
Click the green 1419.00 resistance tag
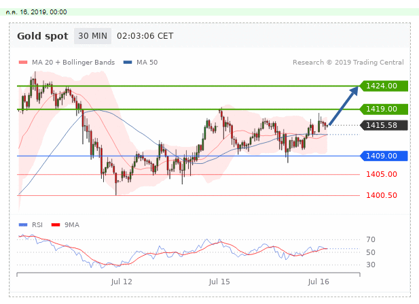pos(384,109)
